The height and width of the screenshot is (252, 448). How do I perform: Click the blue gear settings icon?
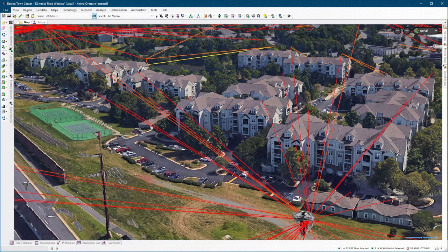(258, 16)
